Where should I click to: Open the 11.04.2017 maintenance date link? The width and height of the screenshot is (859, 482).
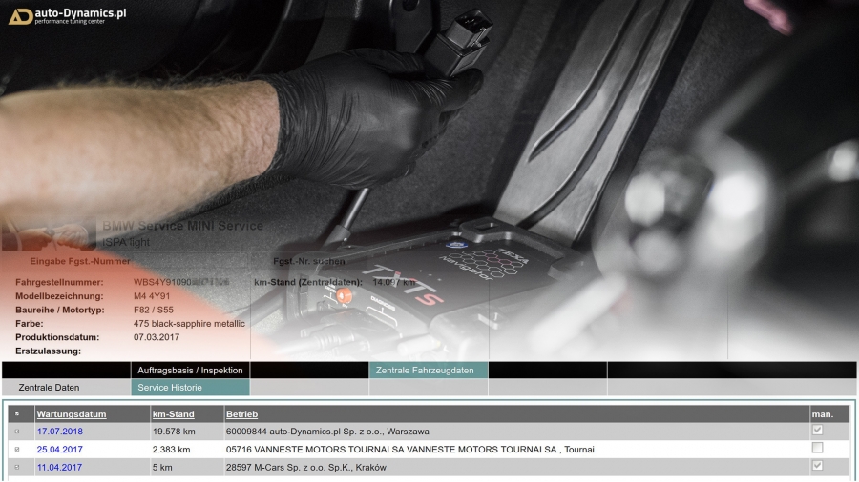click(59, 467)
